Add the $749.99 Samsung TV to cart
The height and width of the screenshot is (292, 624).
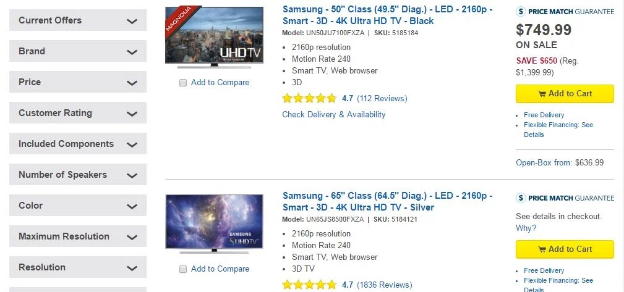[565, 94]
